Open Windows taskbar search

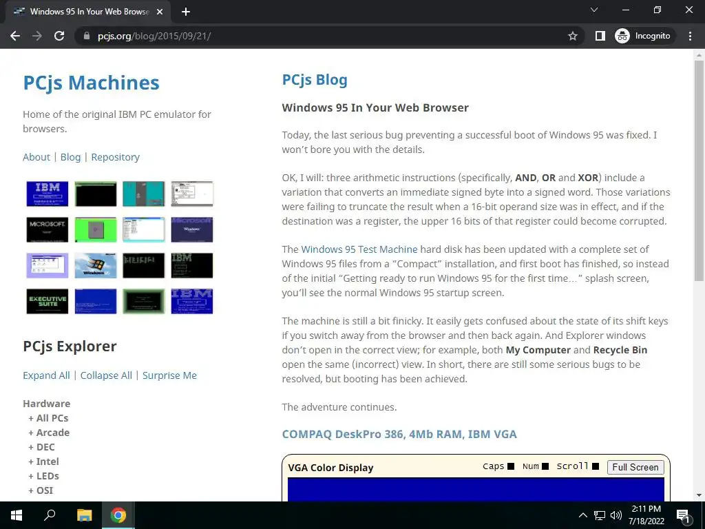click(50, 515)
